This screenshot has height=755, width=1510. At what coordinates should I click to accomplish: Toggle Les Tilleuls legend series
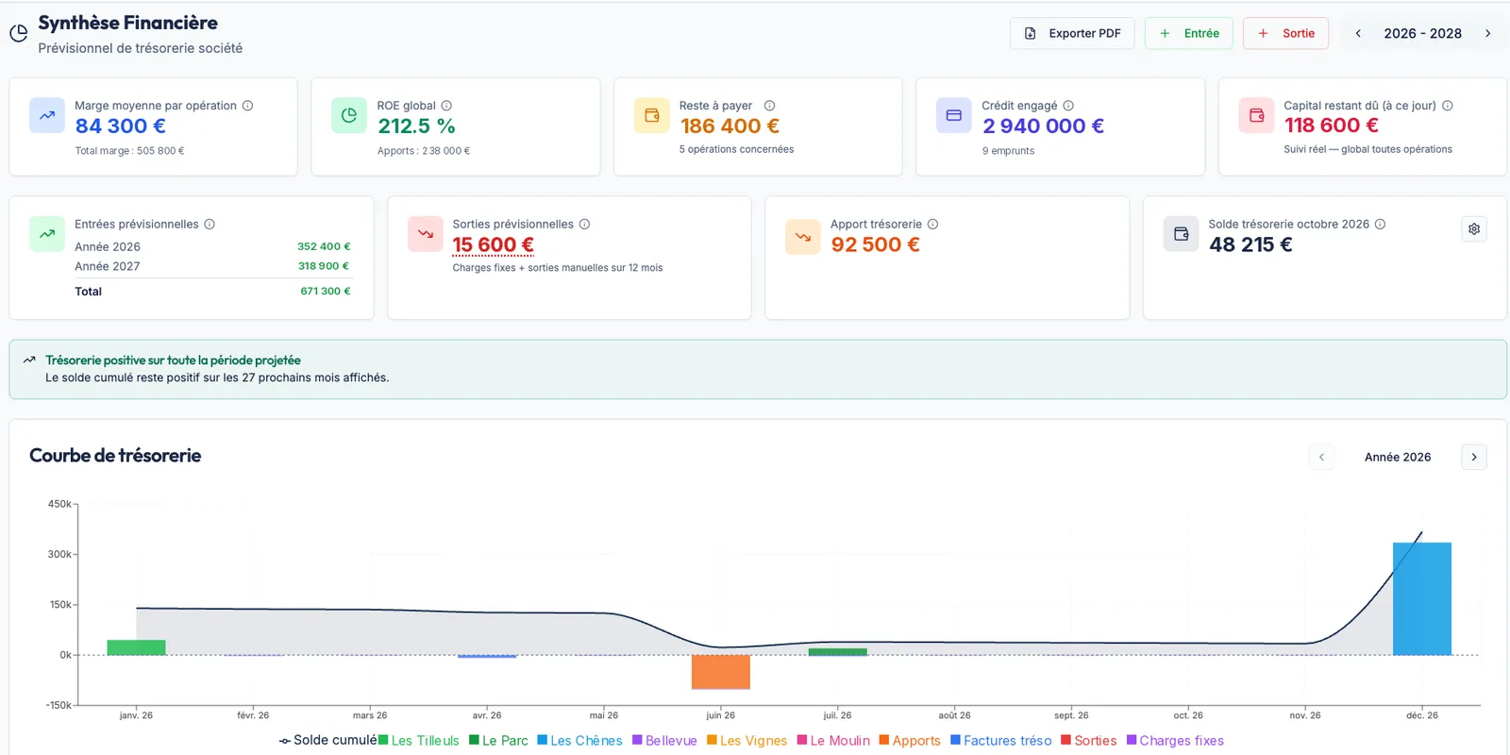pyautogui.click(x=419, y=740)
